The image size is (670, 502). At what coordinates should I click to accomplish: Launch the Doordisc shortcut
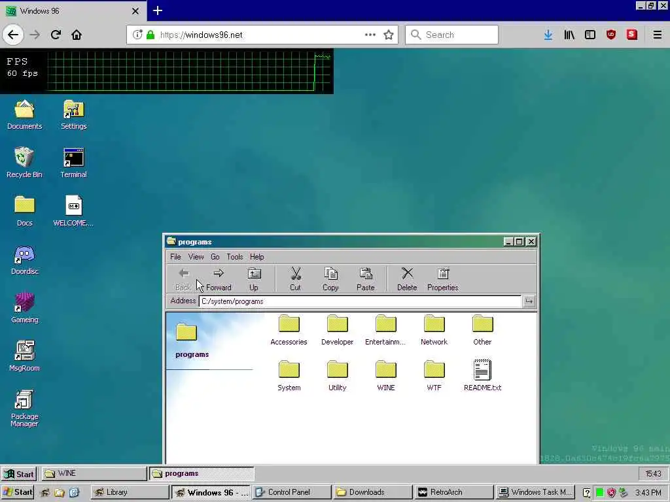[24, 259]
